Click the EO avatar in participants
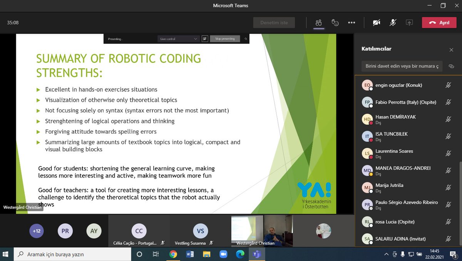 click(x=367, y=85)
